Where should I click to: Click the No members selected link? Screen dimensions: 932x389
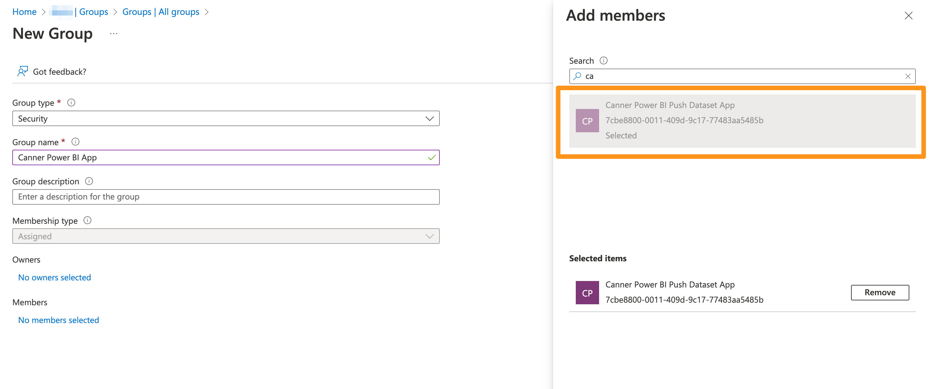pyautogui.click(x=59, y=319)
